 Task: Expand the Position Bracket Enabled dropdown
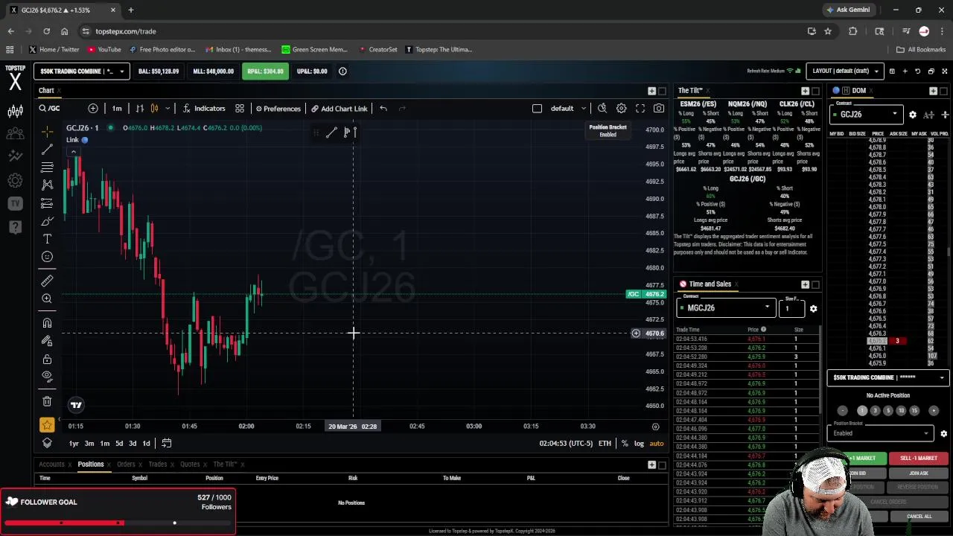pos(881,433)
